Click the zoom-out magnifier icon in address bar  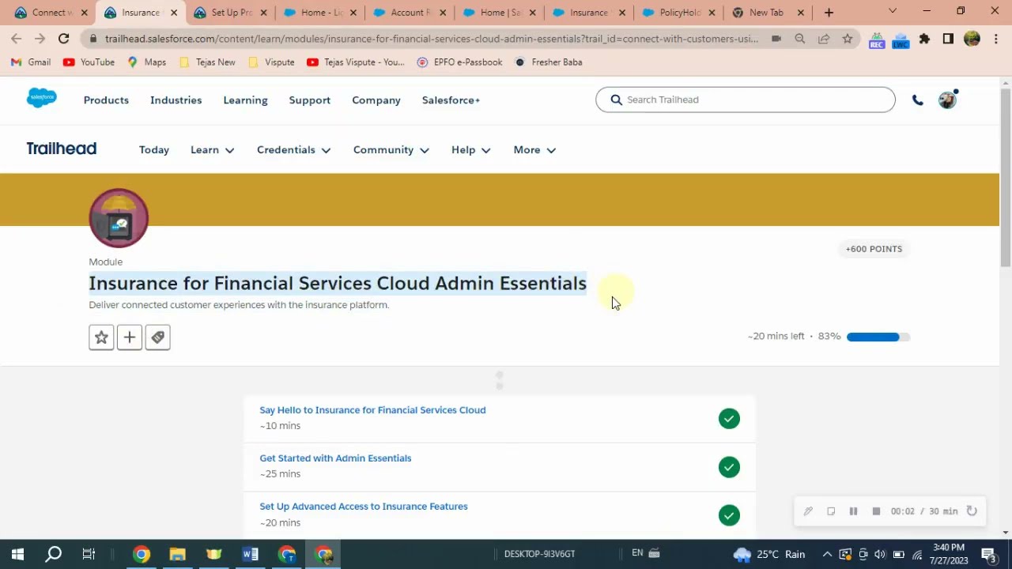coord(800,38)
